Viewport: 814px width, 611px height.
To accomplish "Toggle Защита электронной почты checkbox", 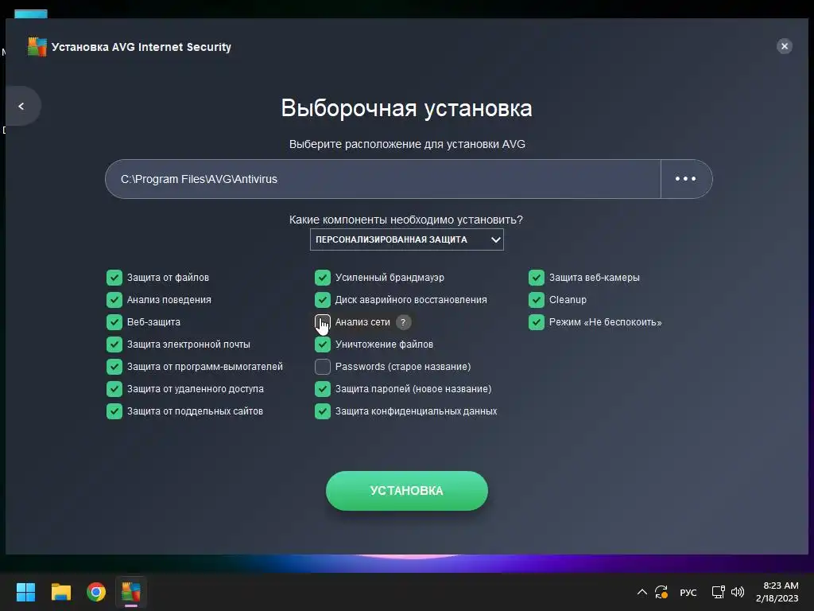I will pos(114,344).
